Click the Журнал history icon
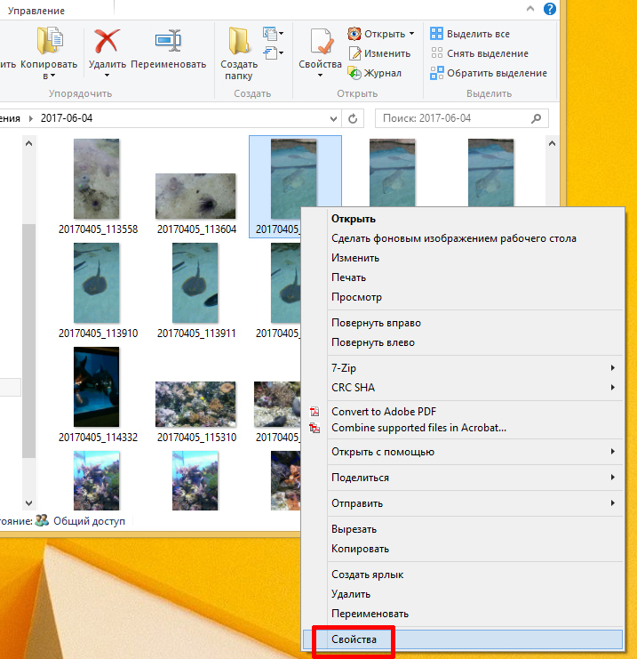The image size is (637, 659). coord(355,73)
